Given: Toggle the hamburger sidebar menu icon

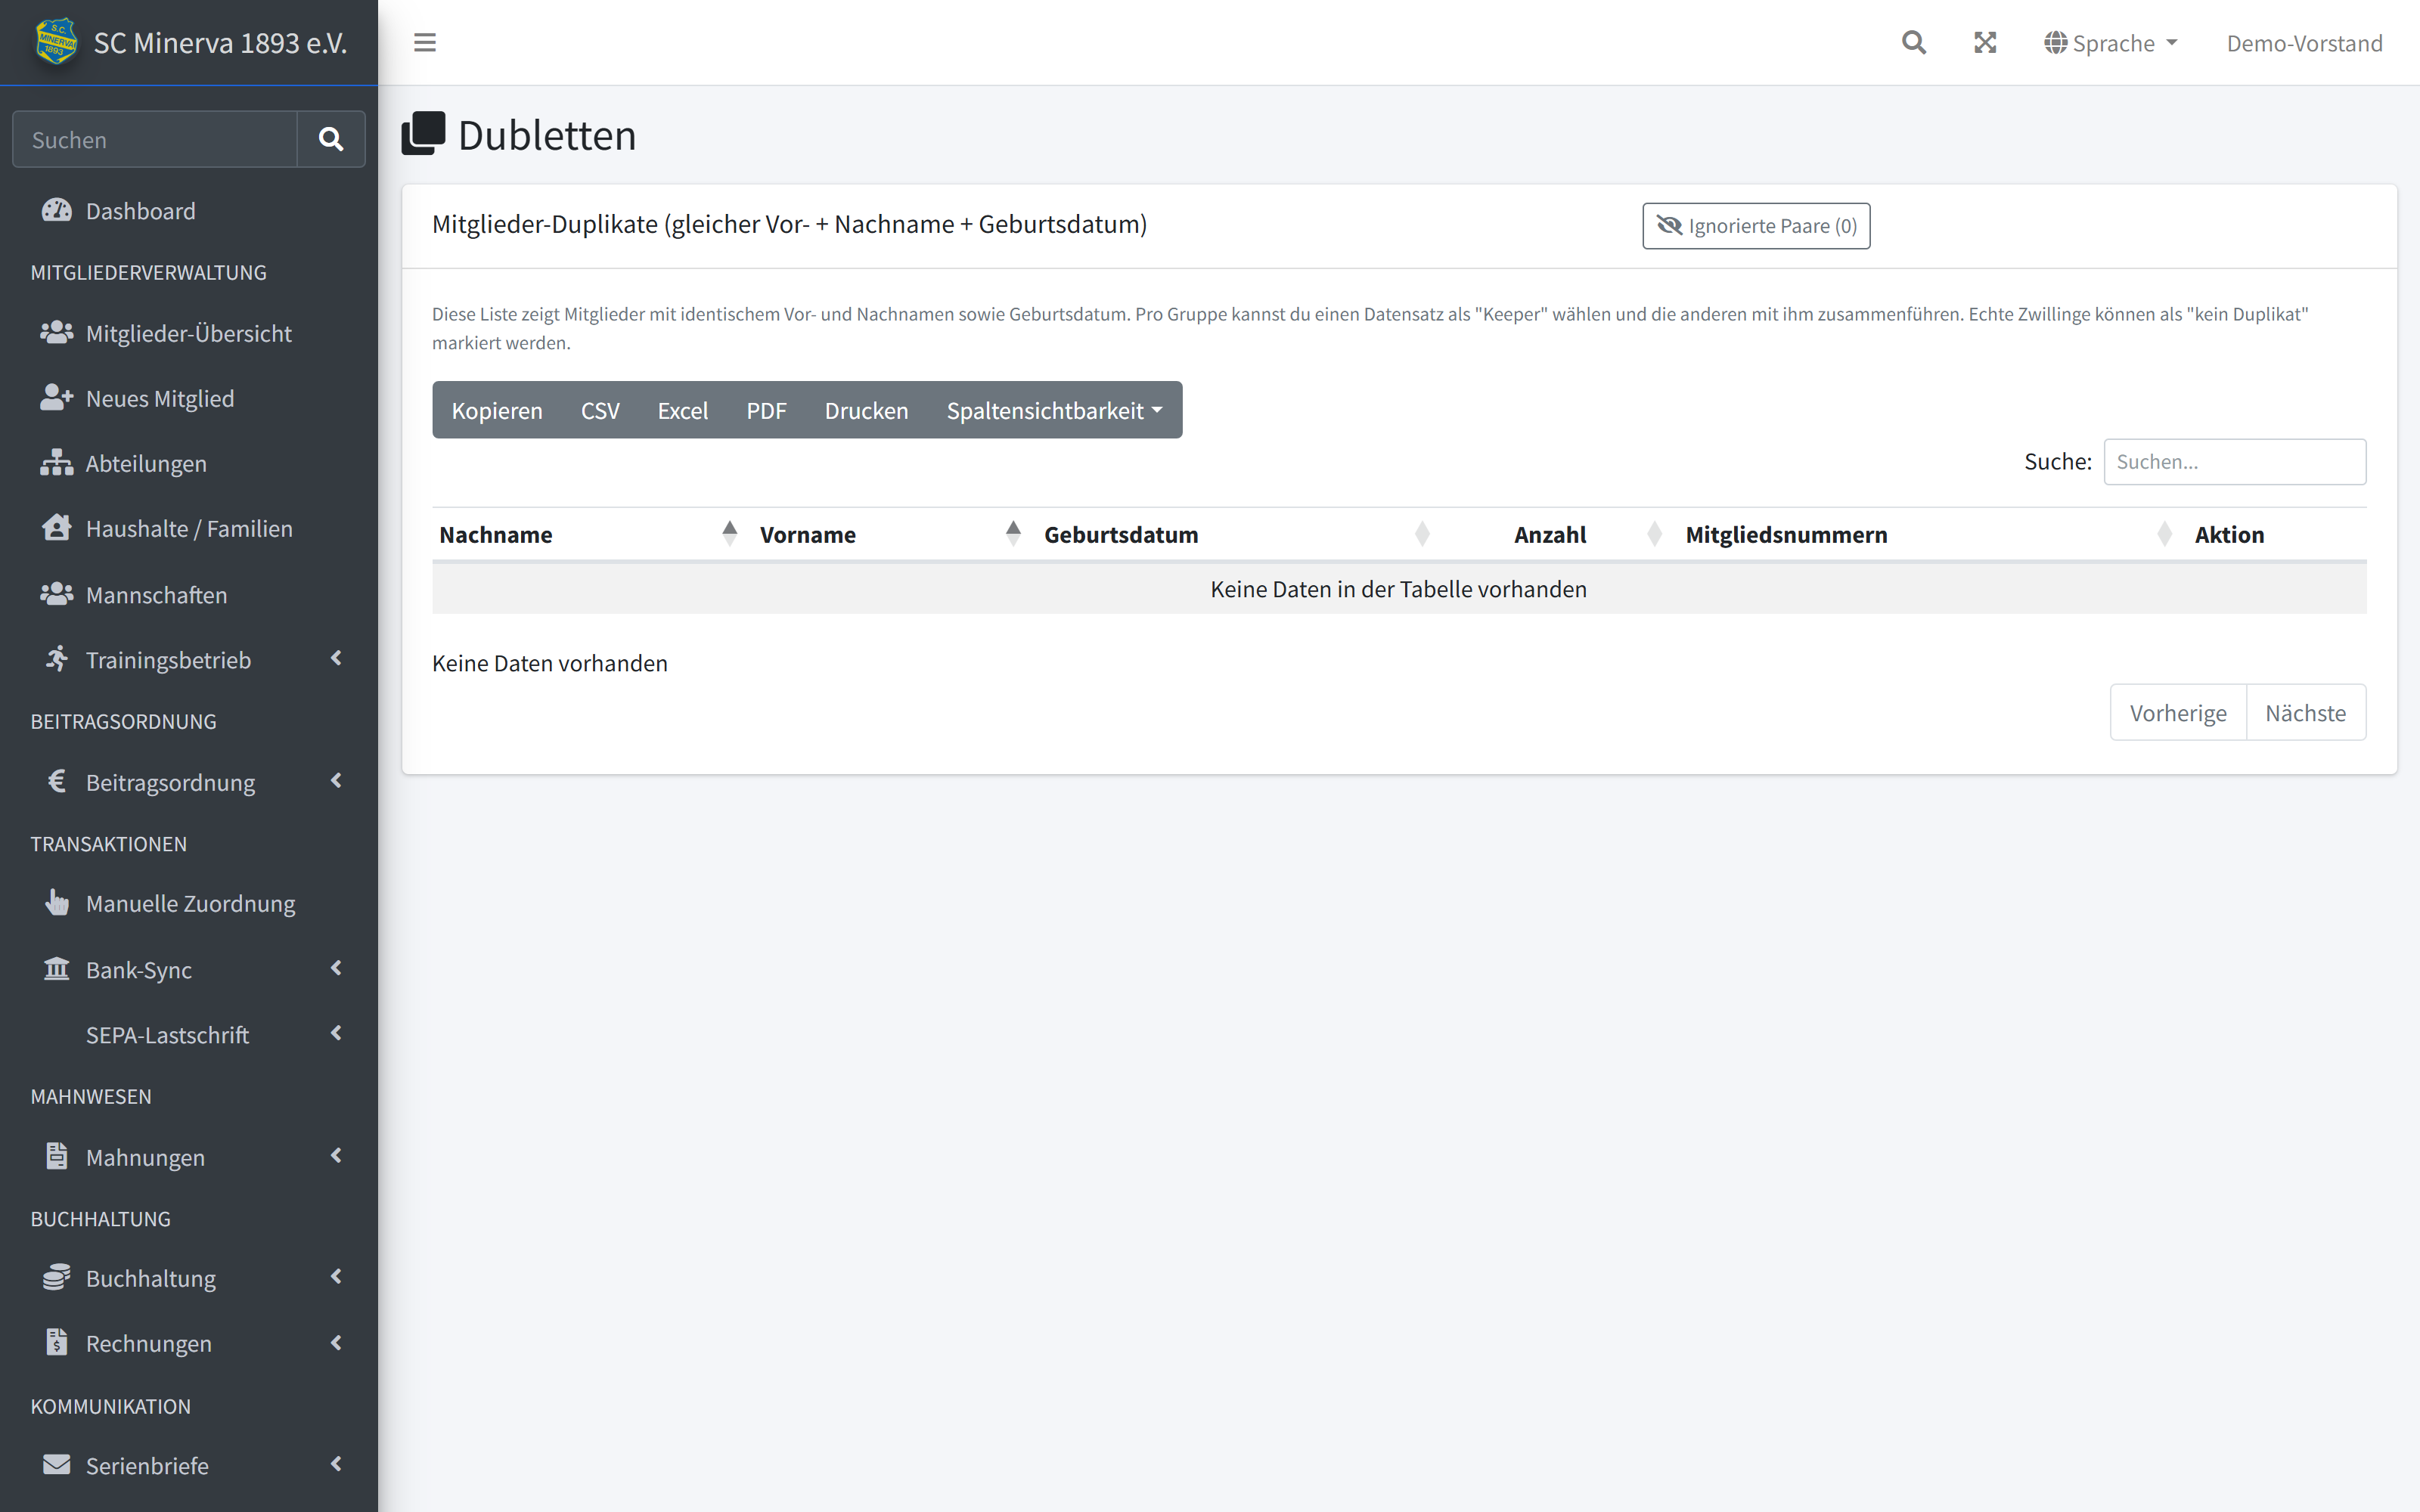Looking at the screenshot, I should point(425,43).
